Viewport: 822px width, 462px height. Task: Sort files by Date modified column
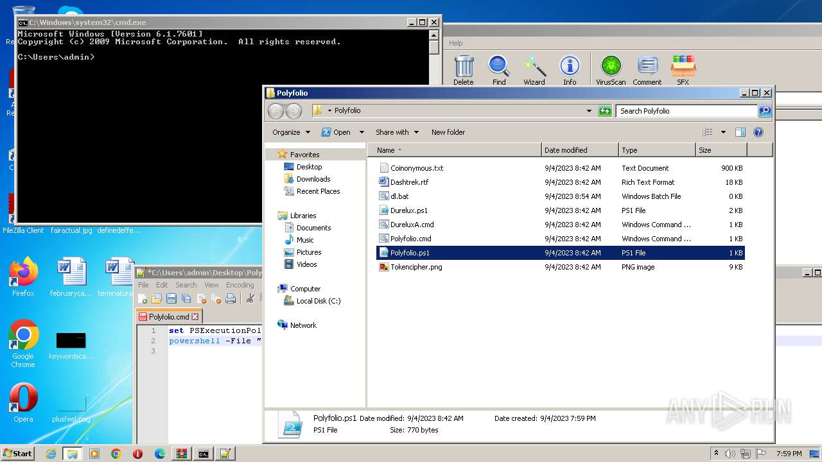580,150
